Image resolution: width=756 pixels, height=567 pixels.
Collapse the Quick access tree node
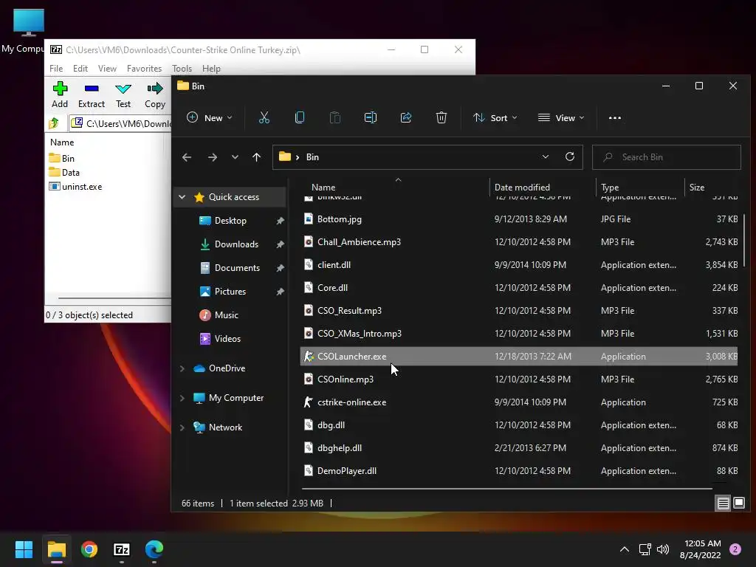[182, 196]
